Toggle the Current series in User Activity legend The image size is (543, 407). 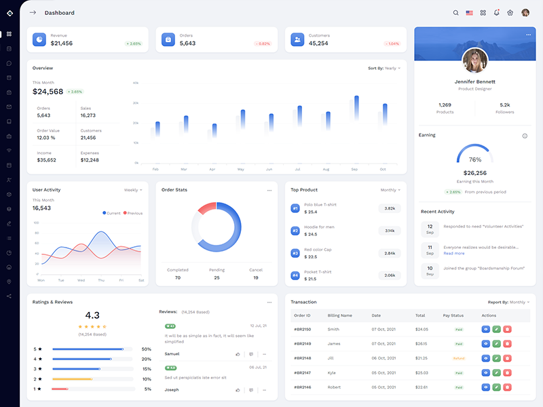point(112,213)
